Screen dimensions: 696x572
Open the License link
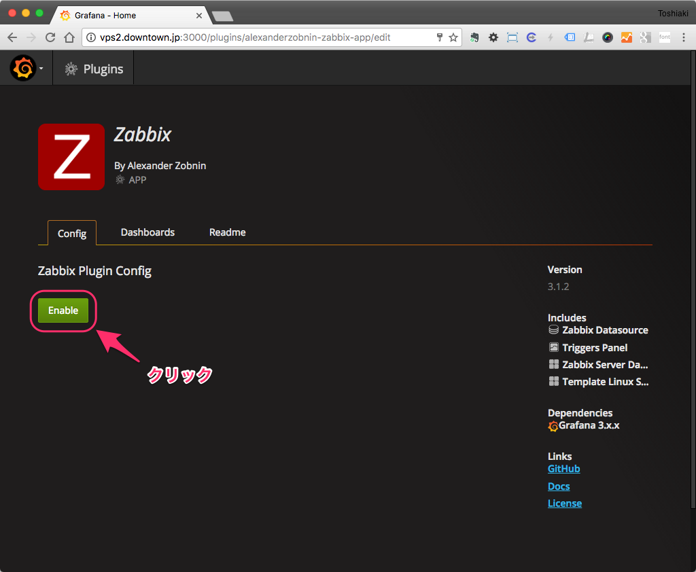click(x=565, y=503)
